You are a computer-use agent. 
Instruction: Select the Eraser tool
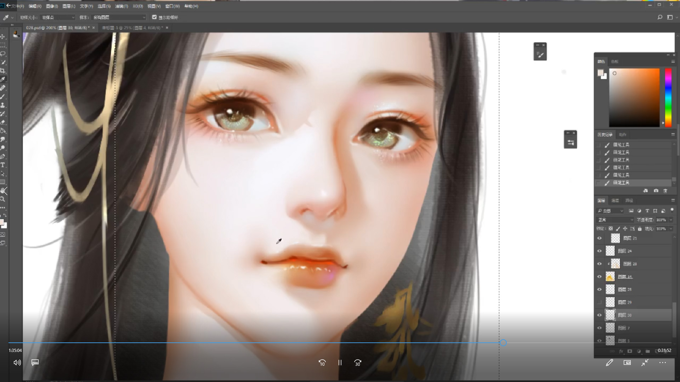2,122
